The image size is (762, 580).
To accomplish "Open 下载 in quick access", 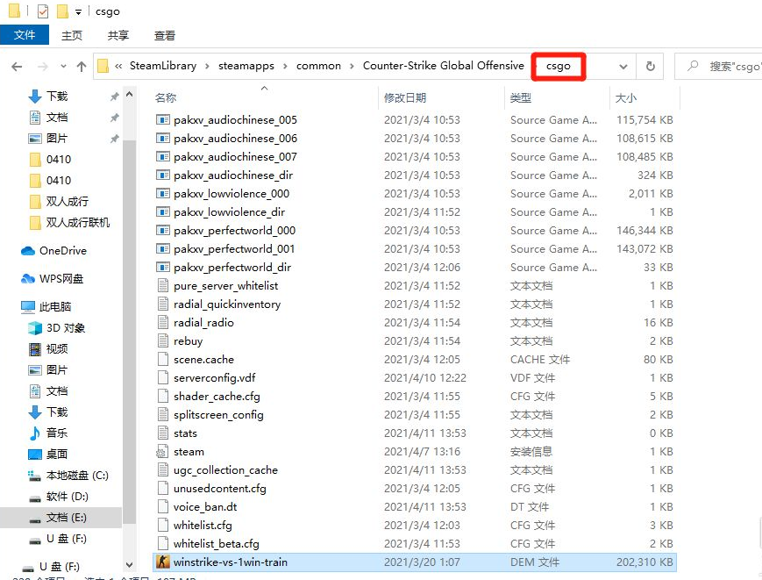I will point(57,97).
